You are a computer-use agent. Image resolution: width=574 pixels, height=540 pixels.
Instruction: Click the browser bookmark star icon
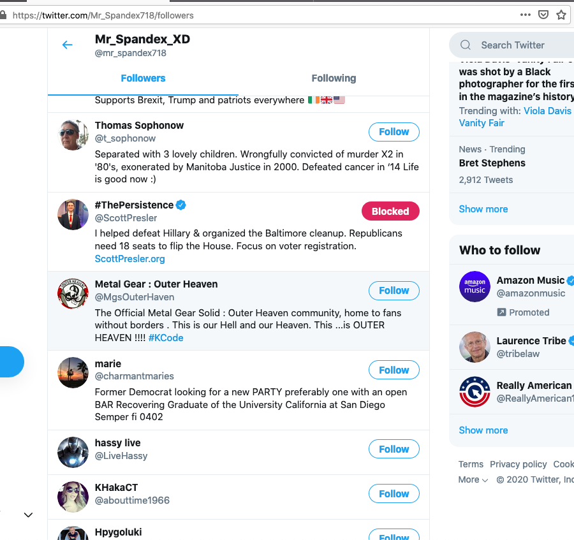tap(561, 15)
